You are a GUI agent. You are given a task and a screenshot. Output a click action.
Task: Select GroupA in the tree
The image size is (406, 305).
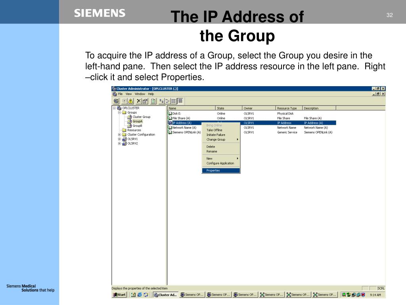pos(138,122)
